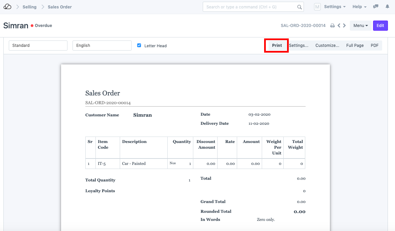Open the Menu dropdown button

point(361,26)
